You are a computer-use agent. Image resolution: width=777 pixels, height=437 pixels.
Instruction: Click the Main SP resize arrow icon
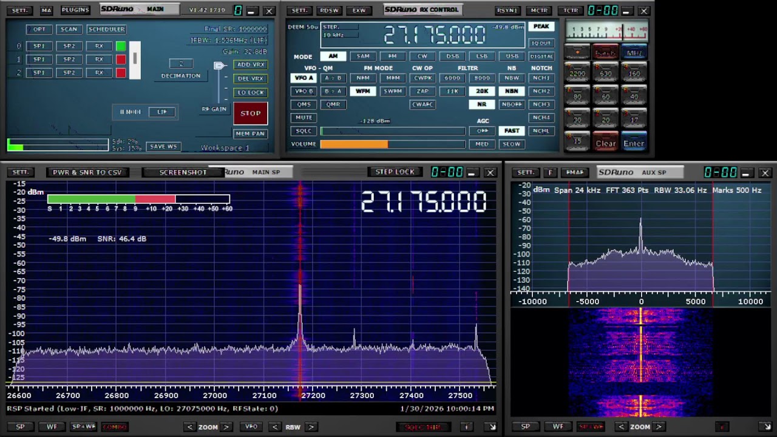492,427
